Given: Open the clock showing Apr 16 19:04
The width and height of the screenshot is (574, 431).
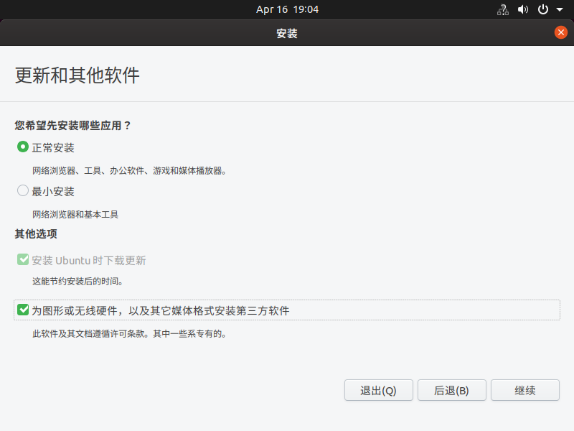Looking at the screenshot, I should [x=288, y=9].
